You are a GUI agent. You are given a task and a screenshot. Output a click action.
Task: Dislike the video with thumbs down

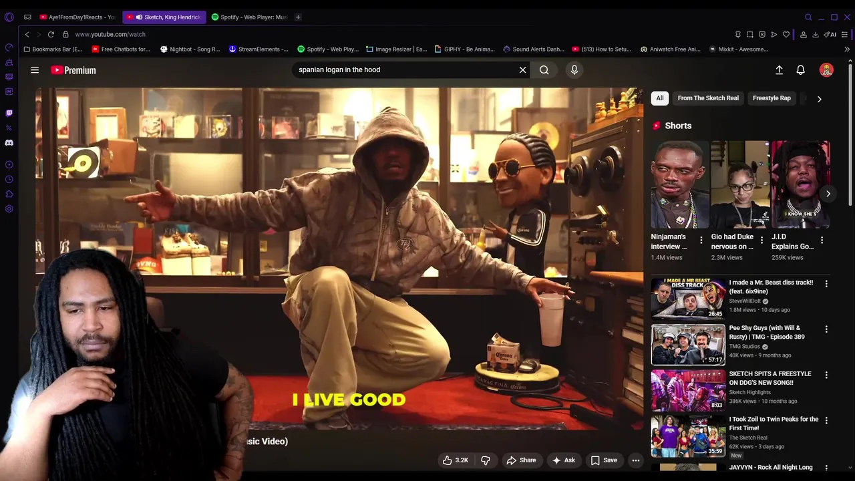point(486,460)
